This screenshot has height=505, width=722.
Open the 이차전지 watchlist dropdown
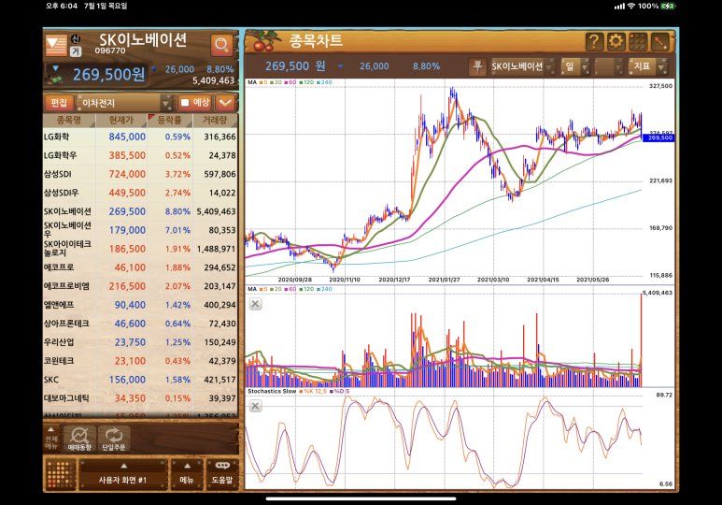pyautogui.click(x=125, y=103)
